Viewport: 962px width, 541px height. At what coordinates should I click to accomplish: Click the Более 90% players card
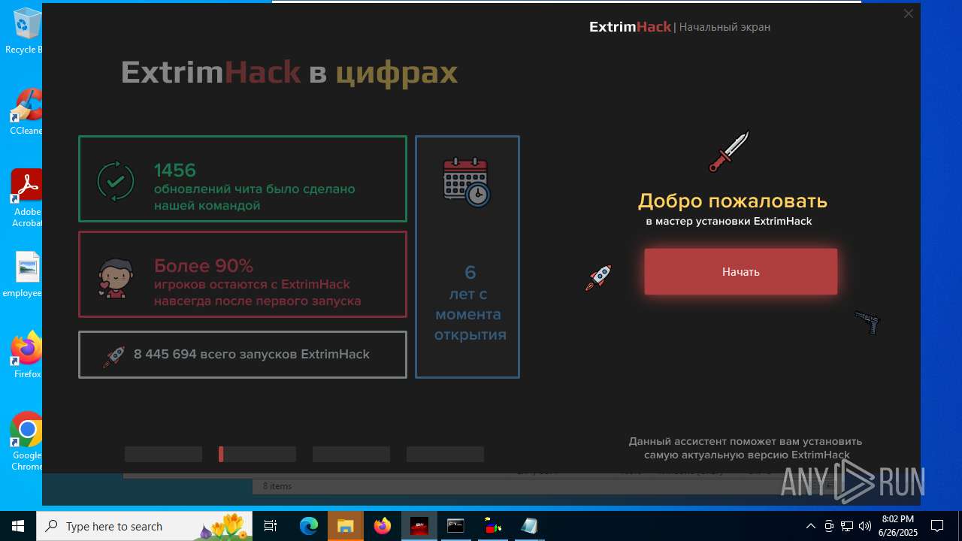pyautogui.click(x=243, y=274)
